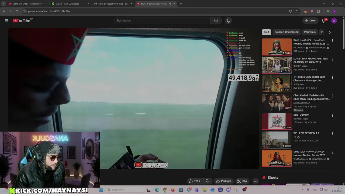The width and height of the screenshot is (345, 194).
Task: Like the video with thumbs up
Action: (x=191, y=181)
